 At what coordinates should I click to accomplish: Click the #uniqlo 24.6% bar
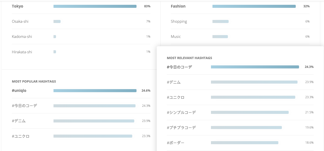point(95,91)
